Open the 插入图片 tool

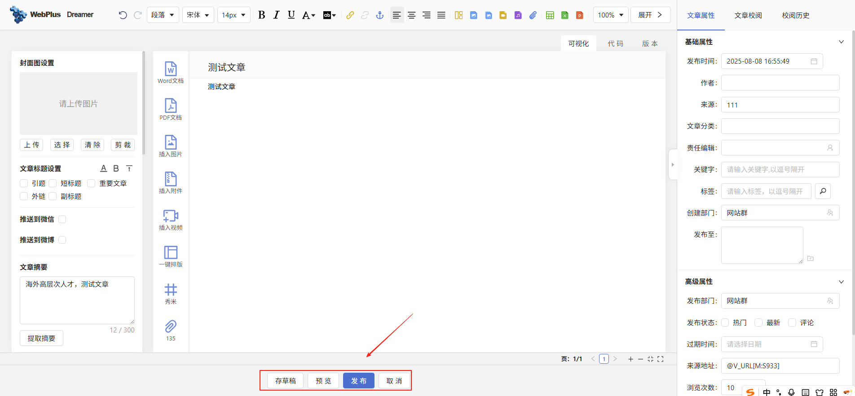[171, 143]
